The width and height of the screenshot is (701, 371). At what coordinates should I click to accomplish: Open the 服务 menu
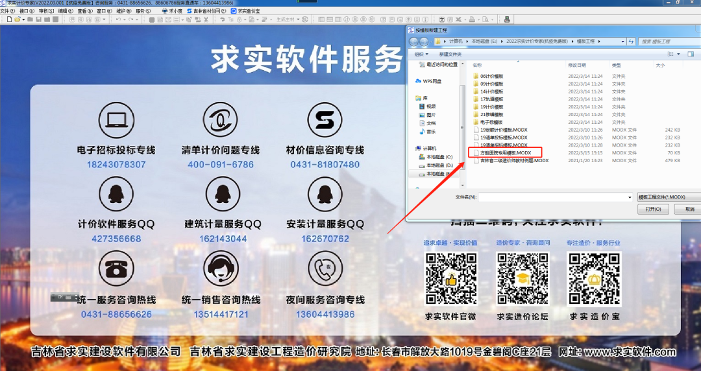[143, 11]
